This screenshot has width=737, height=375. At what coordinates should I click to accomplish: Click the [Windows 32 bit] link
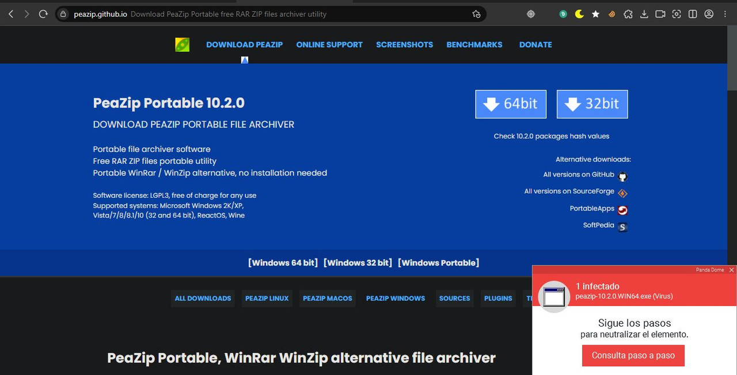tap(358, 263)
